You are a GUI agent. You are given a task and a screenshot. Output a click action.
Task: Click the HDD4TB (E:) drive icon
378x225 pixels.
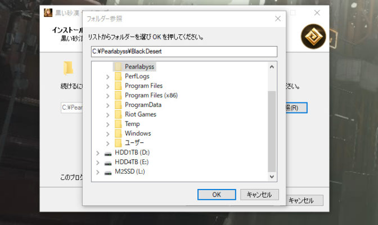[108, 163]
